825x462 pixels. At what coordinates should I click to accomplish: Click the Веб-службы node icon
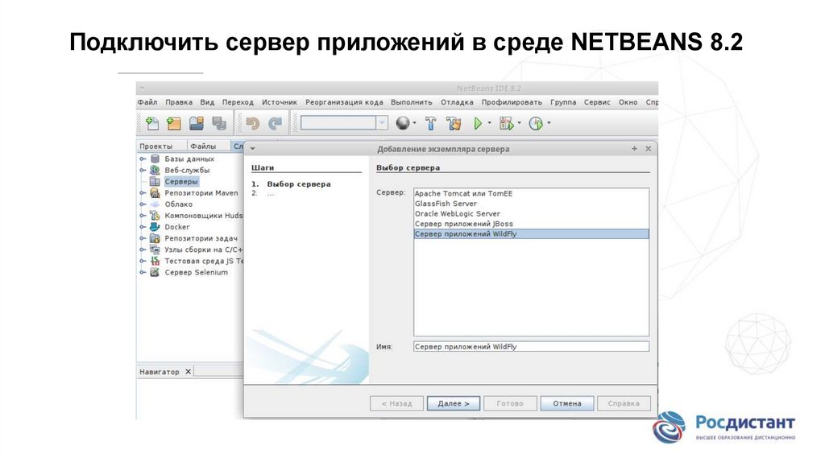pyautogui.click(x=155, y=170)
